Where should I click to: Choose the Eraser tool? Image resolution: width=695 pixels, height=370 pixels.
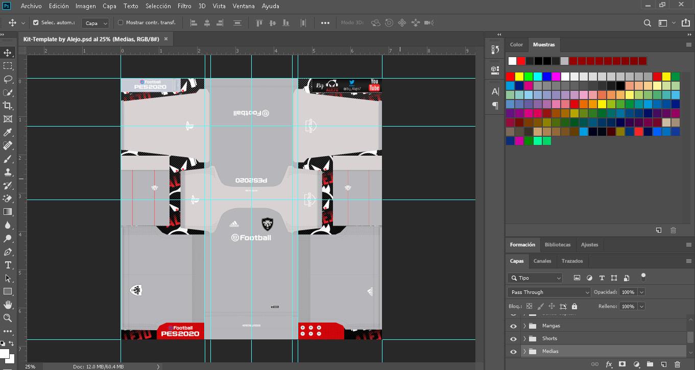point(8,199)
